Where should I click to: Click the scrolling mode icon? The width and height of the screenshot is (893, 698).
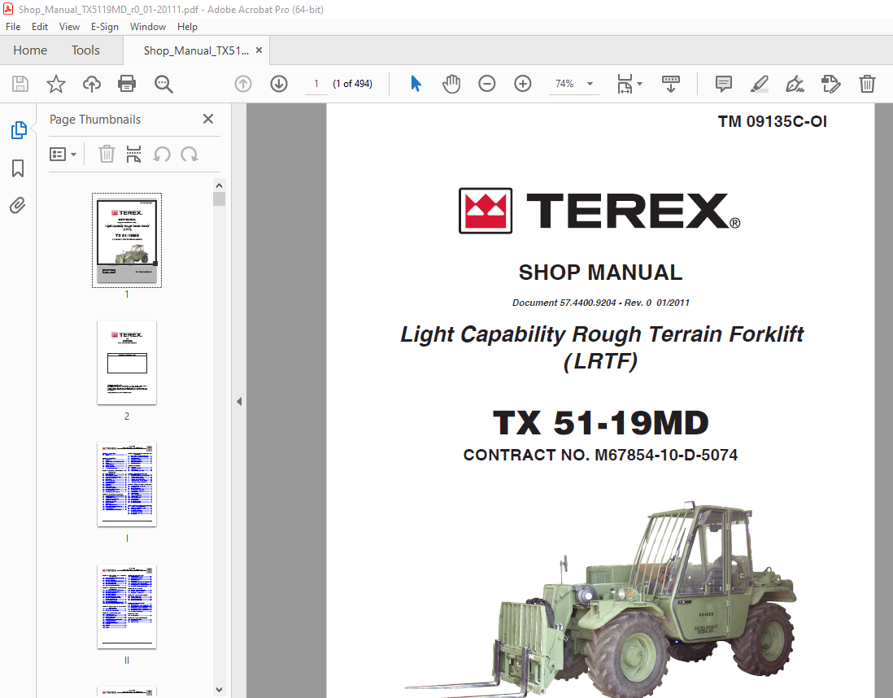(x=670, y=84)
